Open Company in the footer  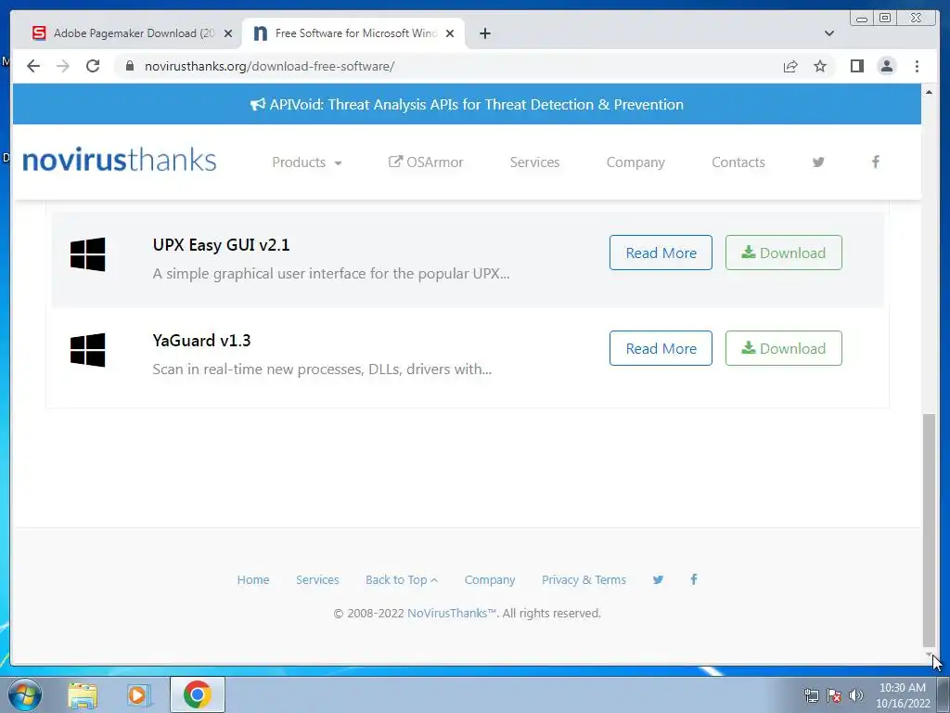click(x=490, y=579)
